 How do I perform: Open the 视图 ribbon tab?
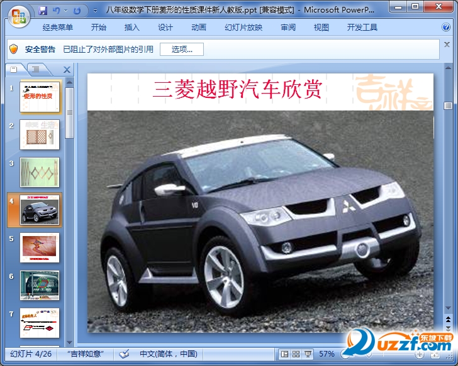tap(321, 28)
